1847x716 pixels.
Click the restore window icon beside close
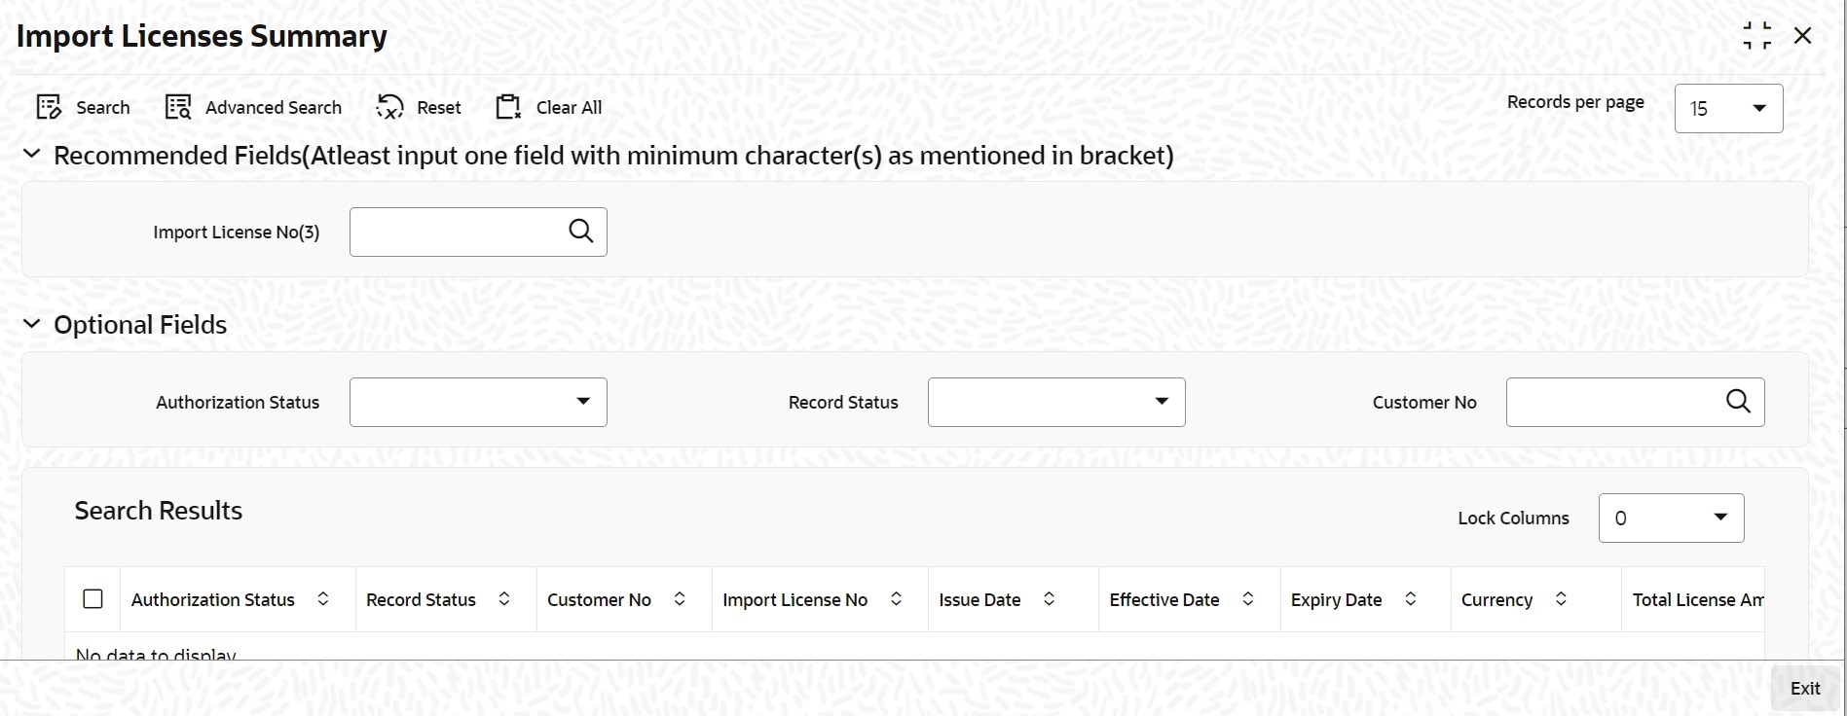pyautogui.click(x=1757, y=36)
